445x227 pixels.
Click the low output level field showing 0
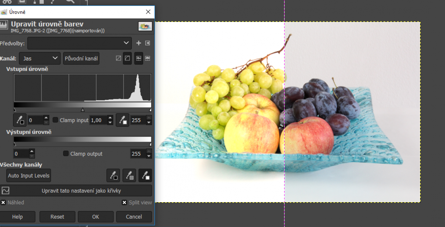click(21, 154)
